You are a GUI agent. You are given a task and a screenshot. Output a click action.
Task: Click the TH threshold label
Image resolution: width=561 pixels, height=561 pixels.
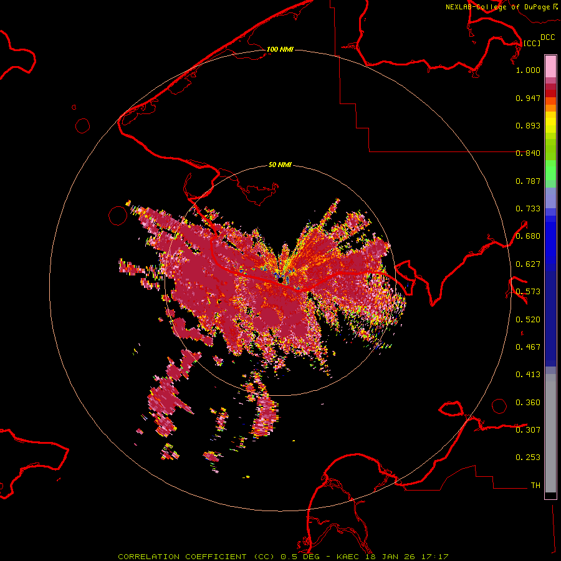pyautogui.click(x=535, y=486)
